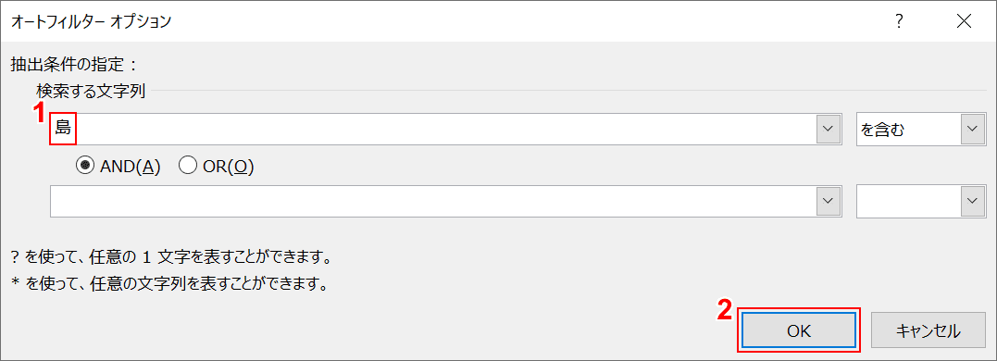Open the help question mark icon
The width and height of the screenshot is (997, 361).
point(899,21)
